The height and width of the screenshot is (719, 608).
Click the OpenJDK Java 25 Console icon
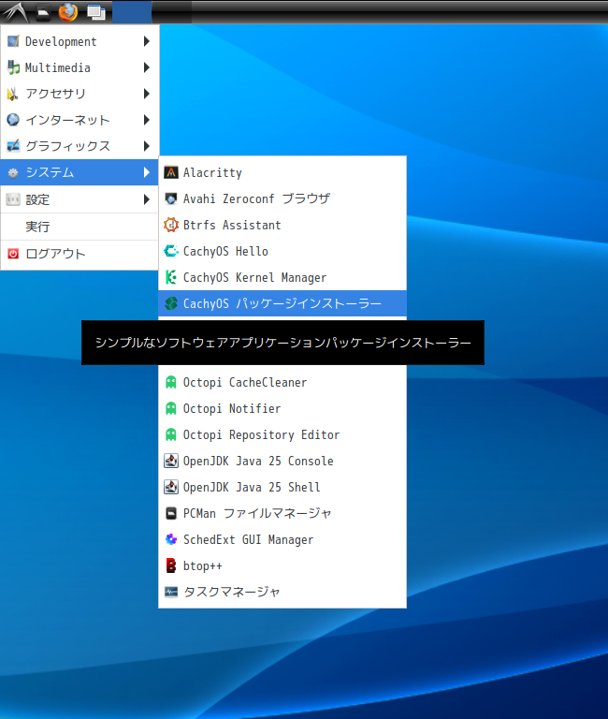171,461
